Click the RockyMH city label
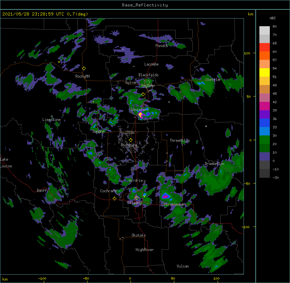 pos(82,76)
